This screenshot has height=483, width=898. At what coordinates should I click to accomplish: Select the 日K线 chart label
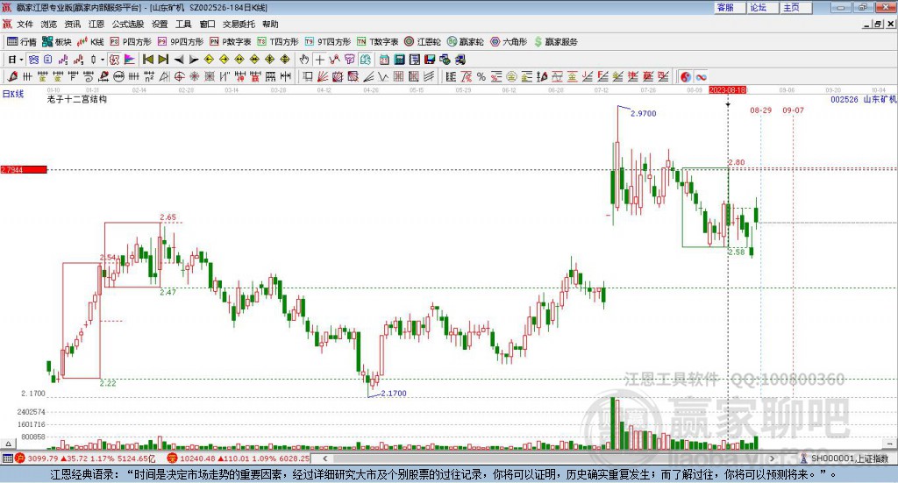12,94
